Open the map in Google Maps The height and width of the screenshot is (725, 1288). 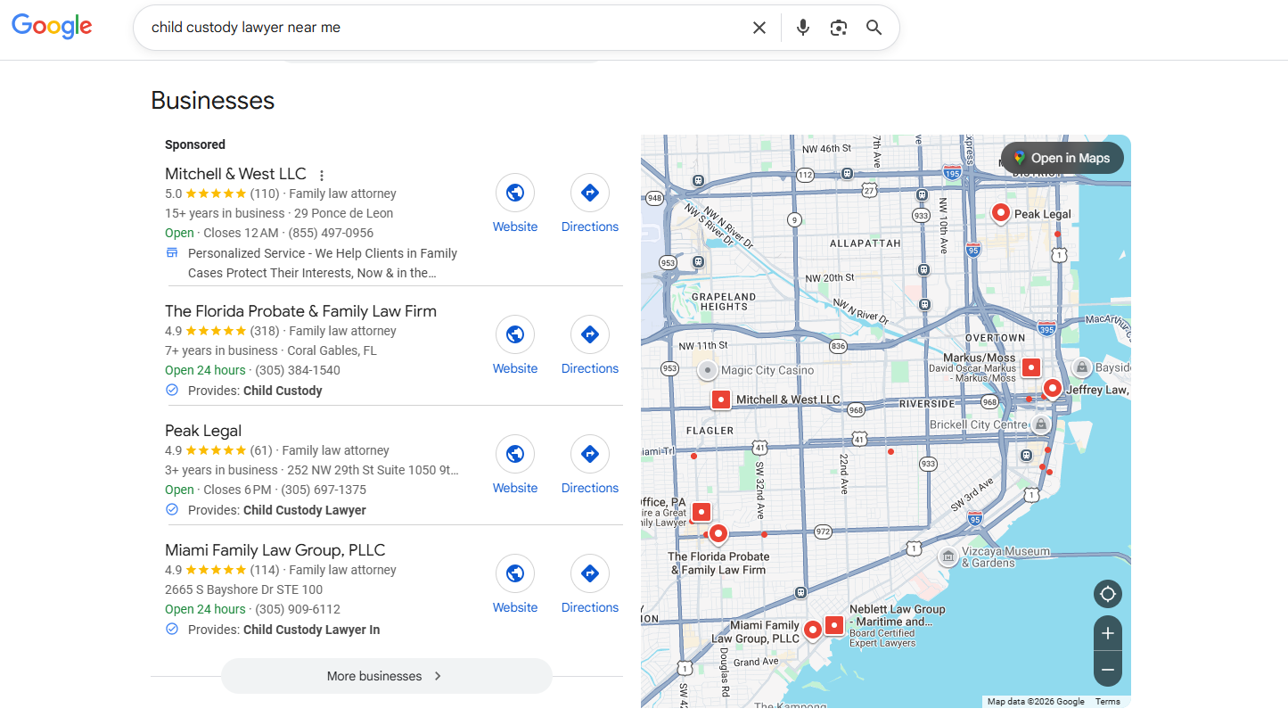click(x=1062, y=159)
